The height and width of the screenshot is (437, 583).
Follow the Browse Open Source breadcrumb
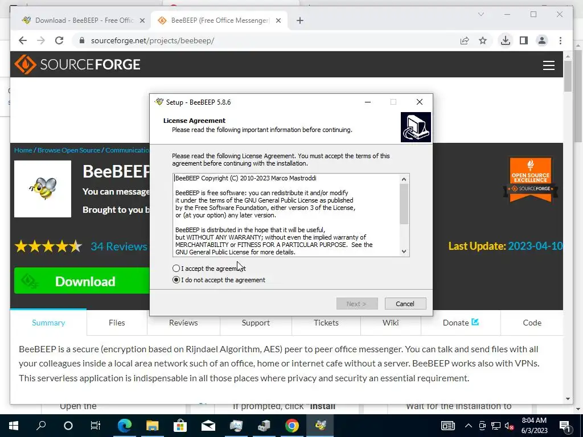tap(69, 150)
